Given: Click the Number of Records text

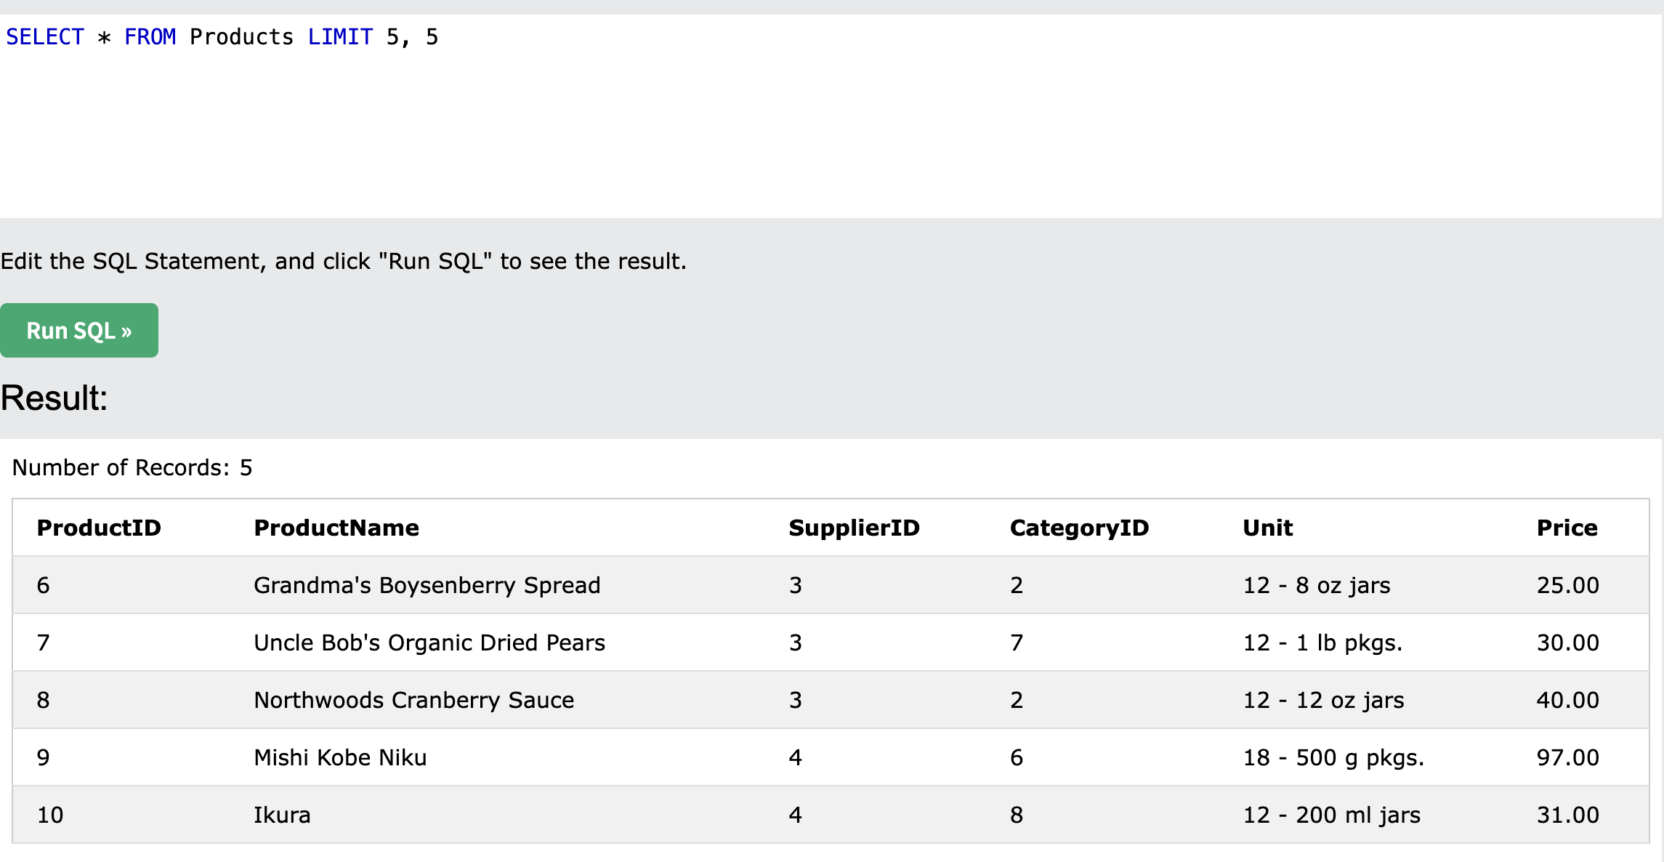Looking at the screenshot, I should (x=132, y=467).
